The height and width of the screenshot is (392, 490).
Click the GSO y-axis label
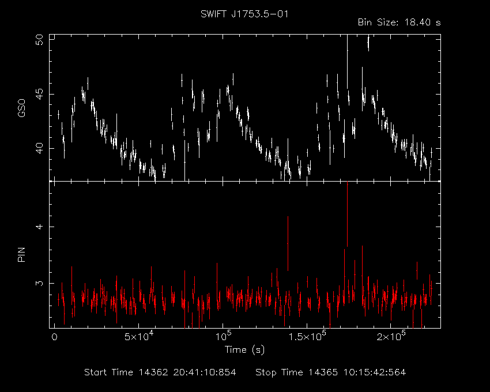[x=21, y=108]
